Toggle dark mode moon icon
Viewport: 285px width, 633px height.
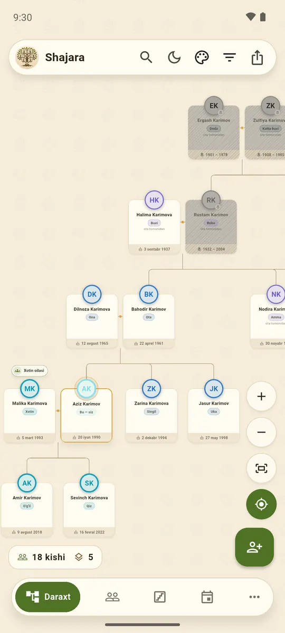click(x=174, y=57)
